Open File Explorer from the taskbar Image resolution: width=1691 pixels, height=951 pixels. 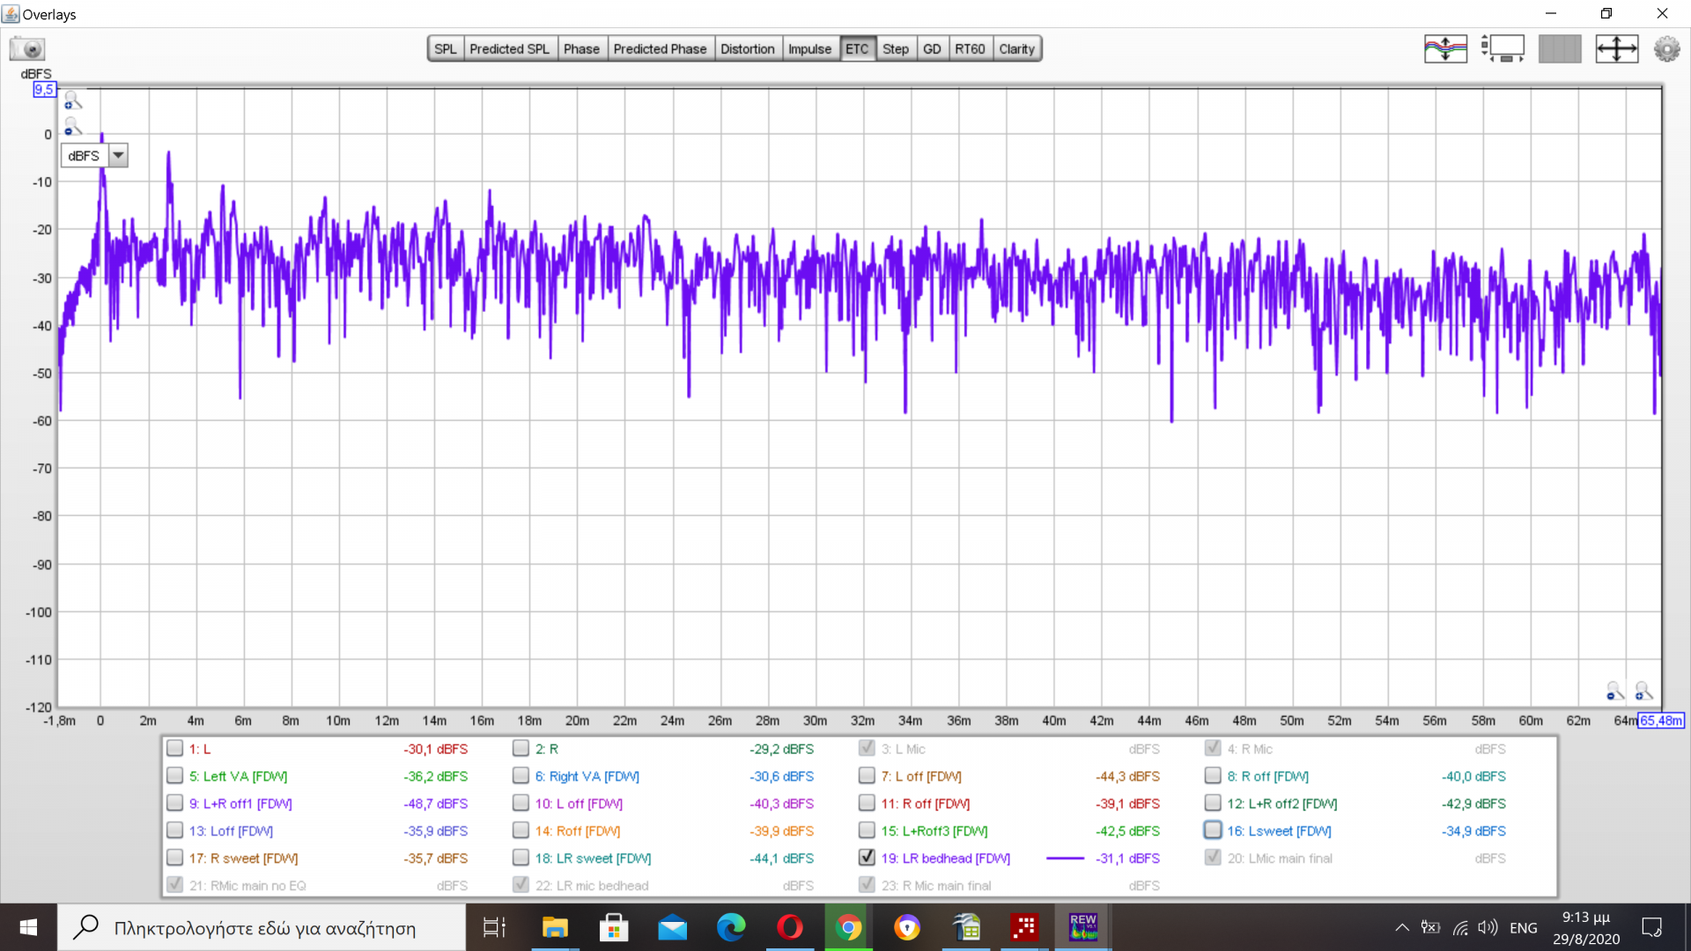click(555, 927)
